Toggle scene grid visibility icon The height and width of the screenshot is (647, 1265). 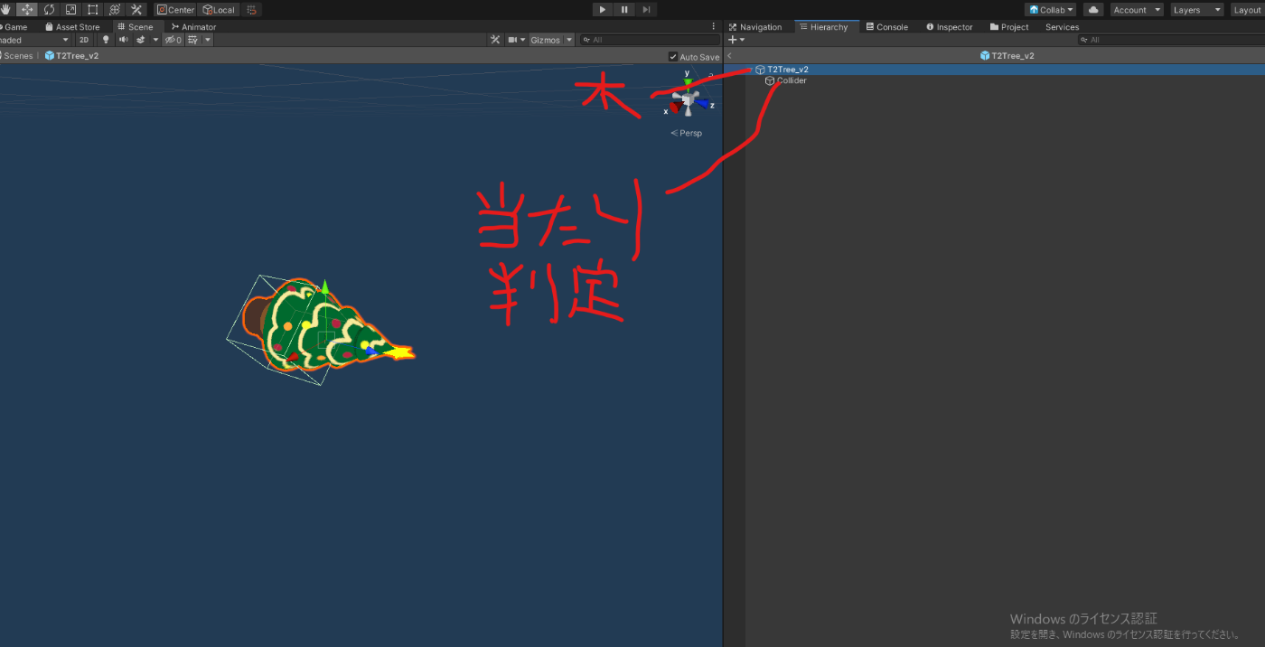[x=192, y=40]
